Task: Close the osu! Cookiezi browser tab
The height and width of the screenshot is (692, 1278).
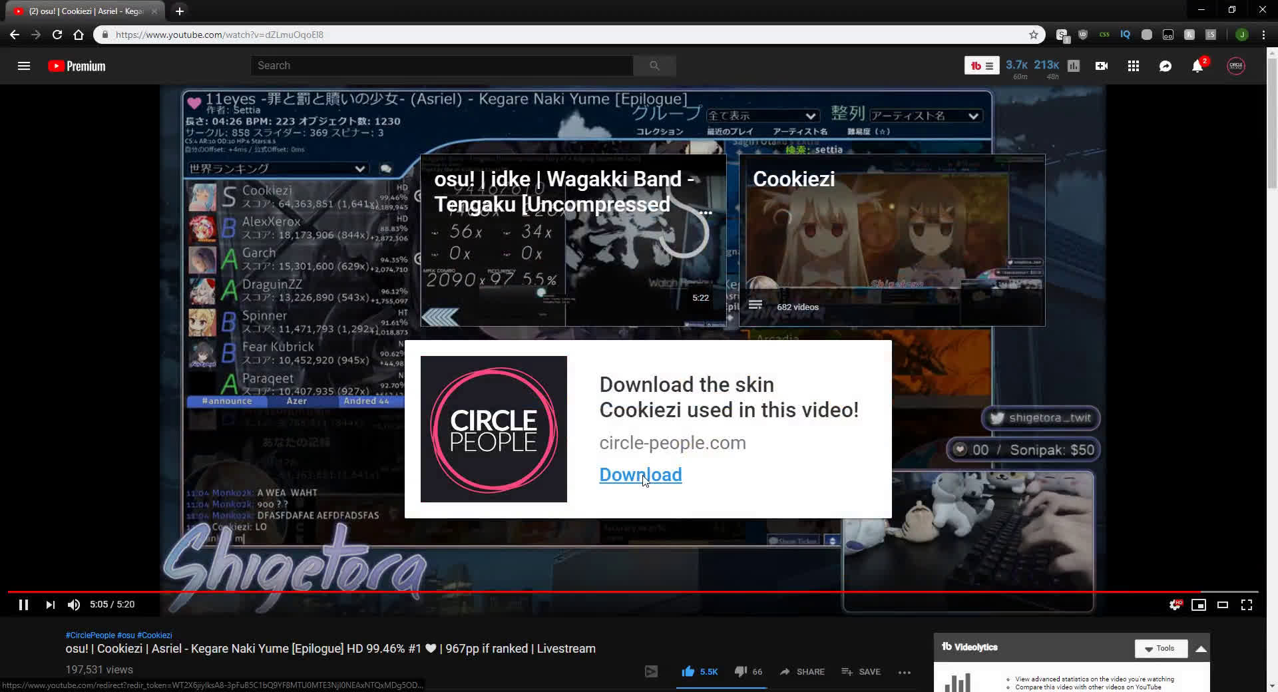Action: 154,11
